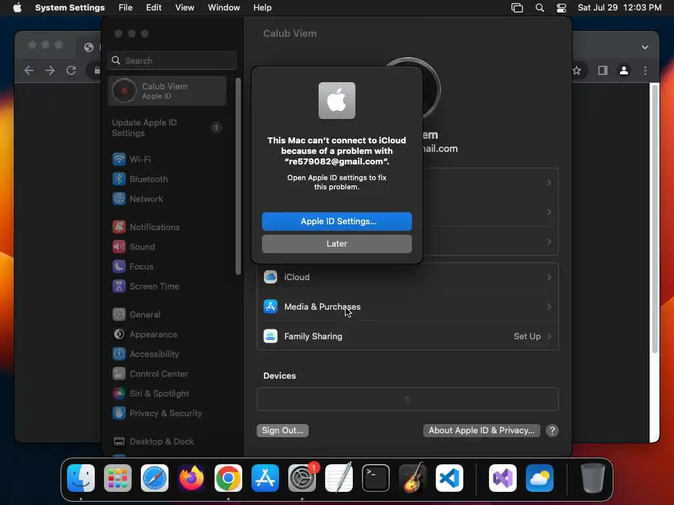This screenshot has width=674, height=505.
Task: Launch Finder from the Dock
Action: (x=81, y=478)
